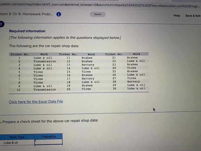Viewport: 201px width, 151px height.
Task: Click ticket 17 Battery work cell
Action: tap(88, 79)
